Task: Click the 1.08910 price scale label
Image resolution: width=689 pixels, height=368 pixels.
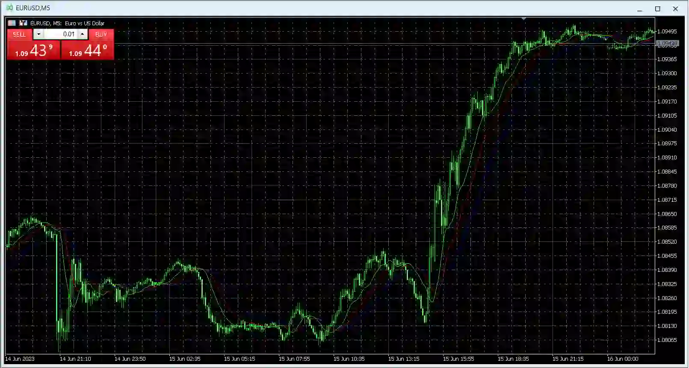Action: click(x=667, y=157)
